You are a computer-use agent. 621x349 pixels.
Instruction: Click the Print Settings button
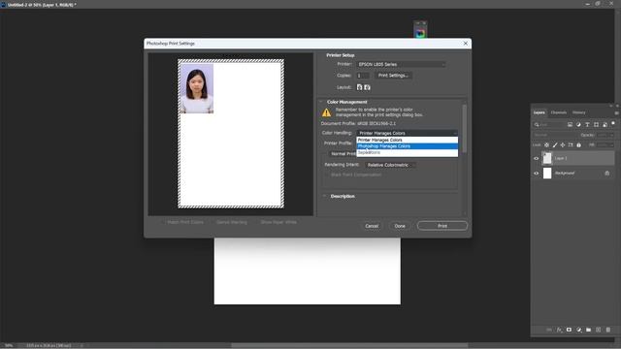393,76
